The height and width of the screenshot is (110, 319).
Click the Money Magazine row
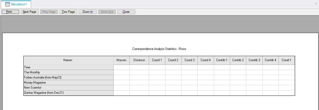(x=35, y=82)
